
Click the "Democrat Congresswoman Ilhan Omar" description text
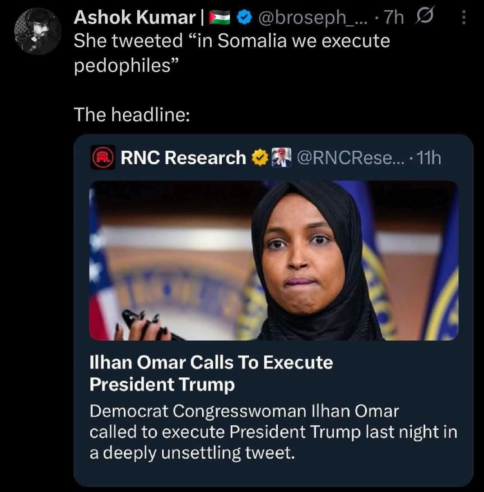(244, 412)
